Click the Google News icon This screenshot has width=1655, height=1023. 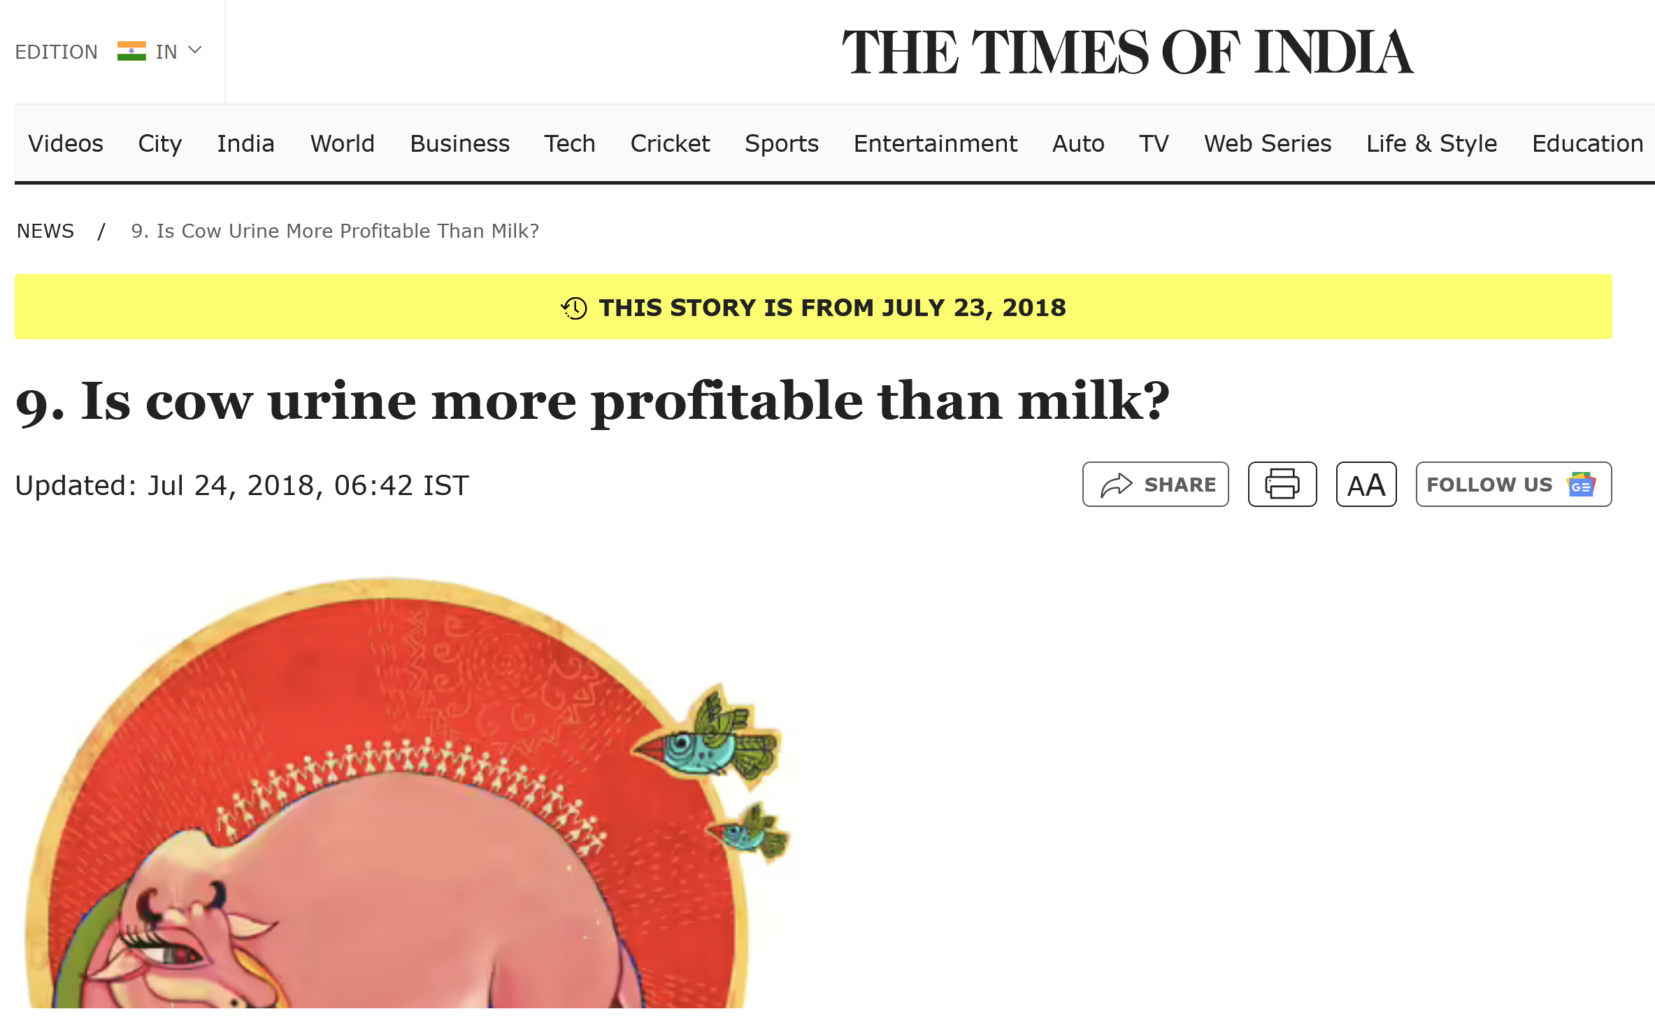click(1582, 484)
